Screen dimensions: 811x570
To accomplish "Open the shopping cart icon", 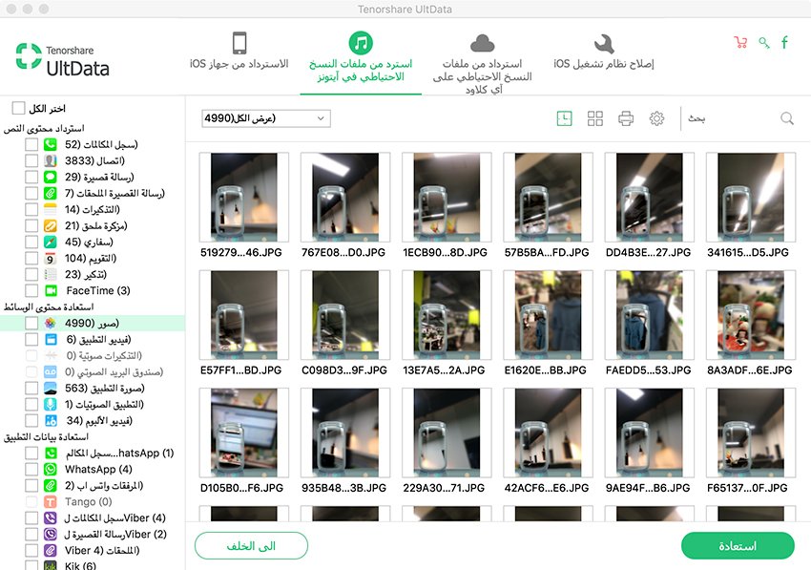I will tap(740, 42).
